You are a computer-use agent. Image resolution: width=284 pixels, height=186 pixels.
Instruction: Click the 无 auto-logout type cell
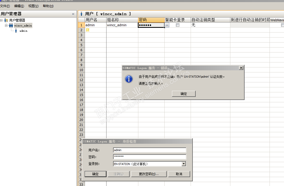[x=210, y=25]
